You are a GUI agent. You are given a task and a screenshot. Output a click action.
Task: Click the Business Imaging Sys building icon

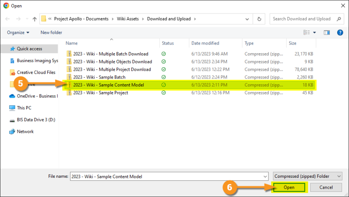[x=13, y=61]
